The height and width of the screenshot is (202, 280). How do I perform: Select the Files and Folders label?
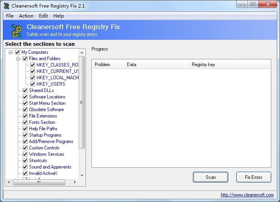coord(45,59)
